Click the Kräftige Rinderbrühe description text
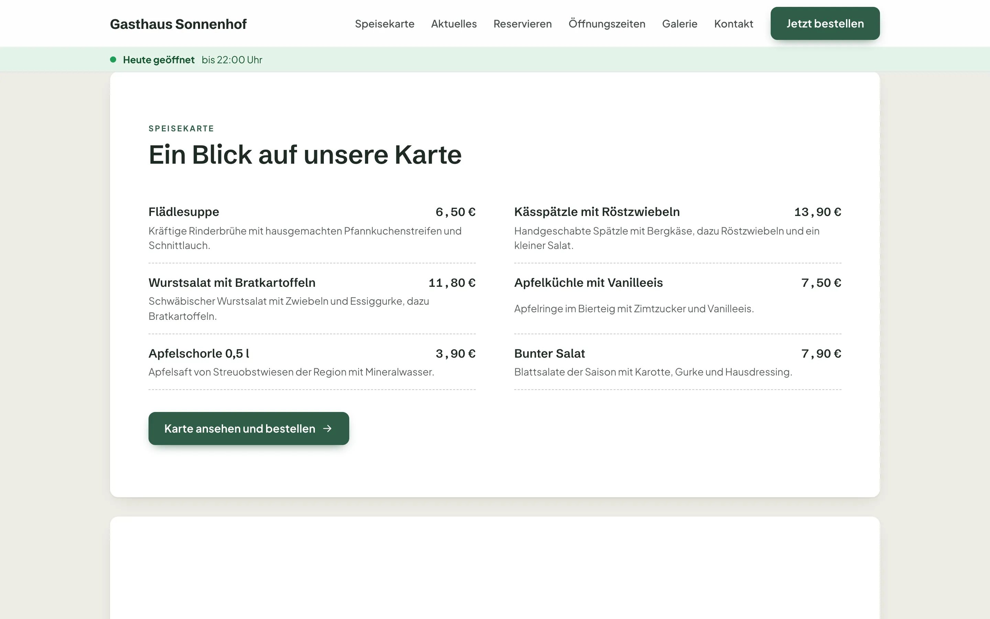Viewport: 990px width, 619px height. 305,238
